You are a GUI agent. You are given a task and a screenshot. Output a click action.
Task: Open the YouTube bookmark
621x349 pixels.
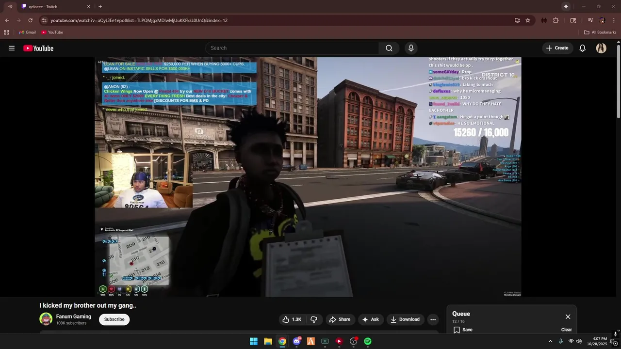coord(52,32)
